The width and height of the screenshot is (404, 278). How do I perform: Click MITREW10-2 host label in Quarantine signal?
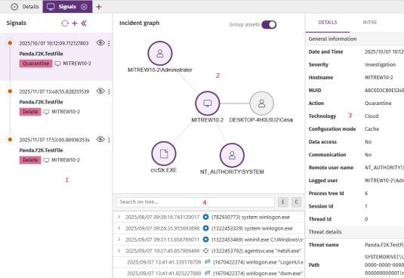pos(77,63)
